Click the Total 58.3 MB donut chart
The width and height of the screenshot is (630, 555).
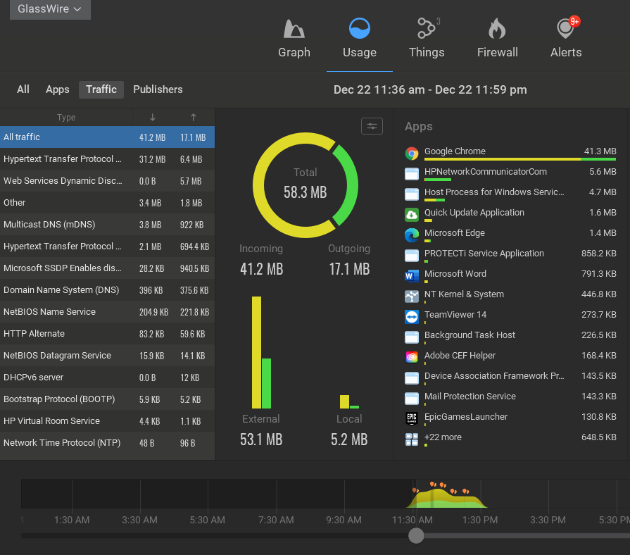[x=305, y=185]
